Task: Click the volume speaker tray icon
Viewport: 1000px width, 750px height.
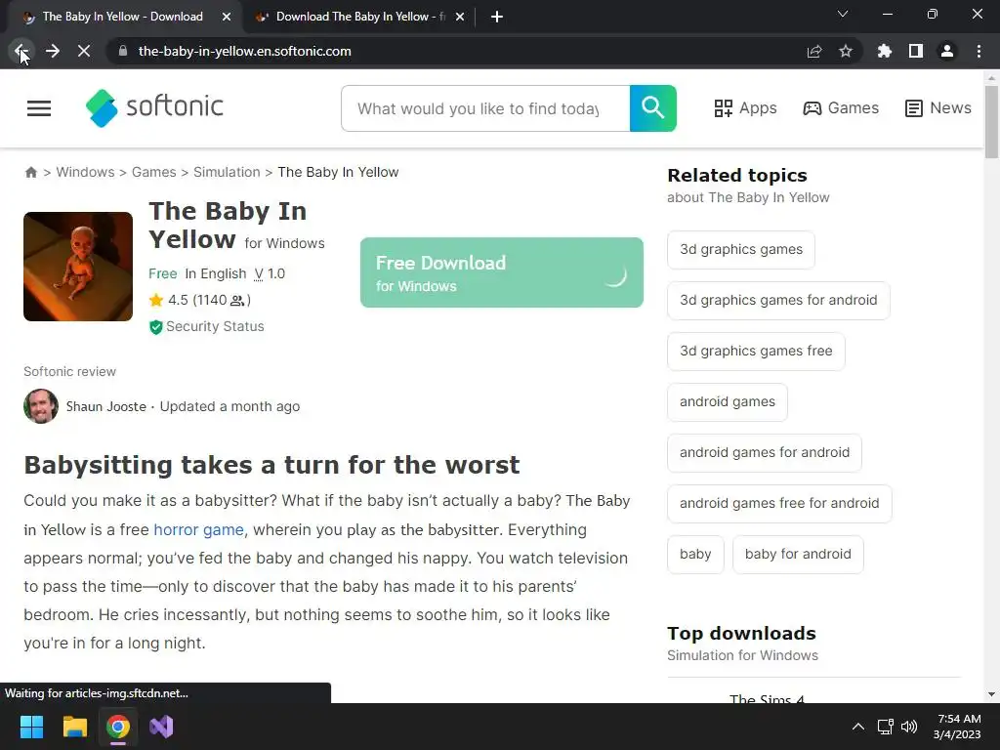Action: point(909,727)
